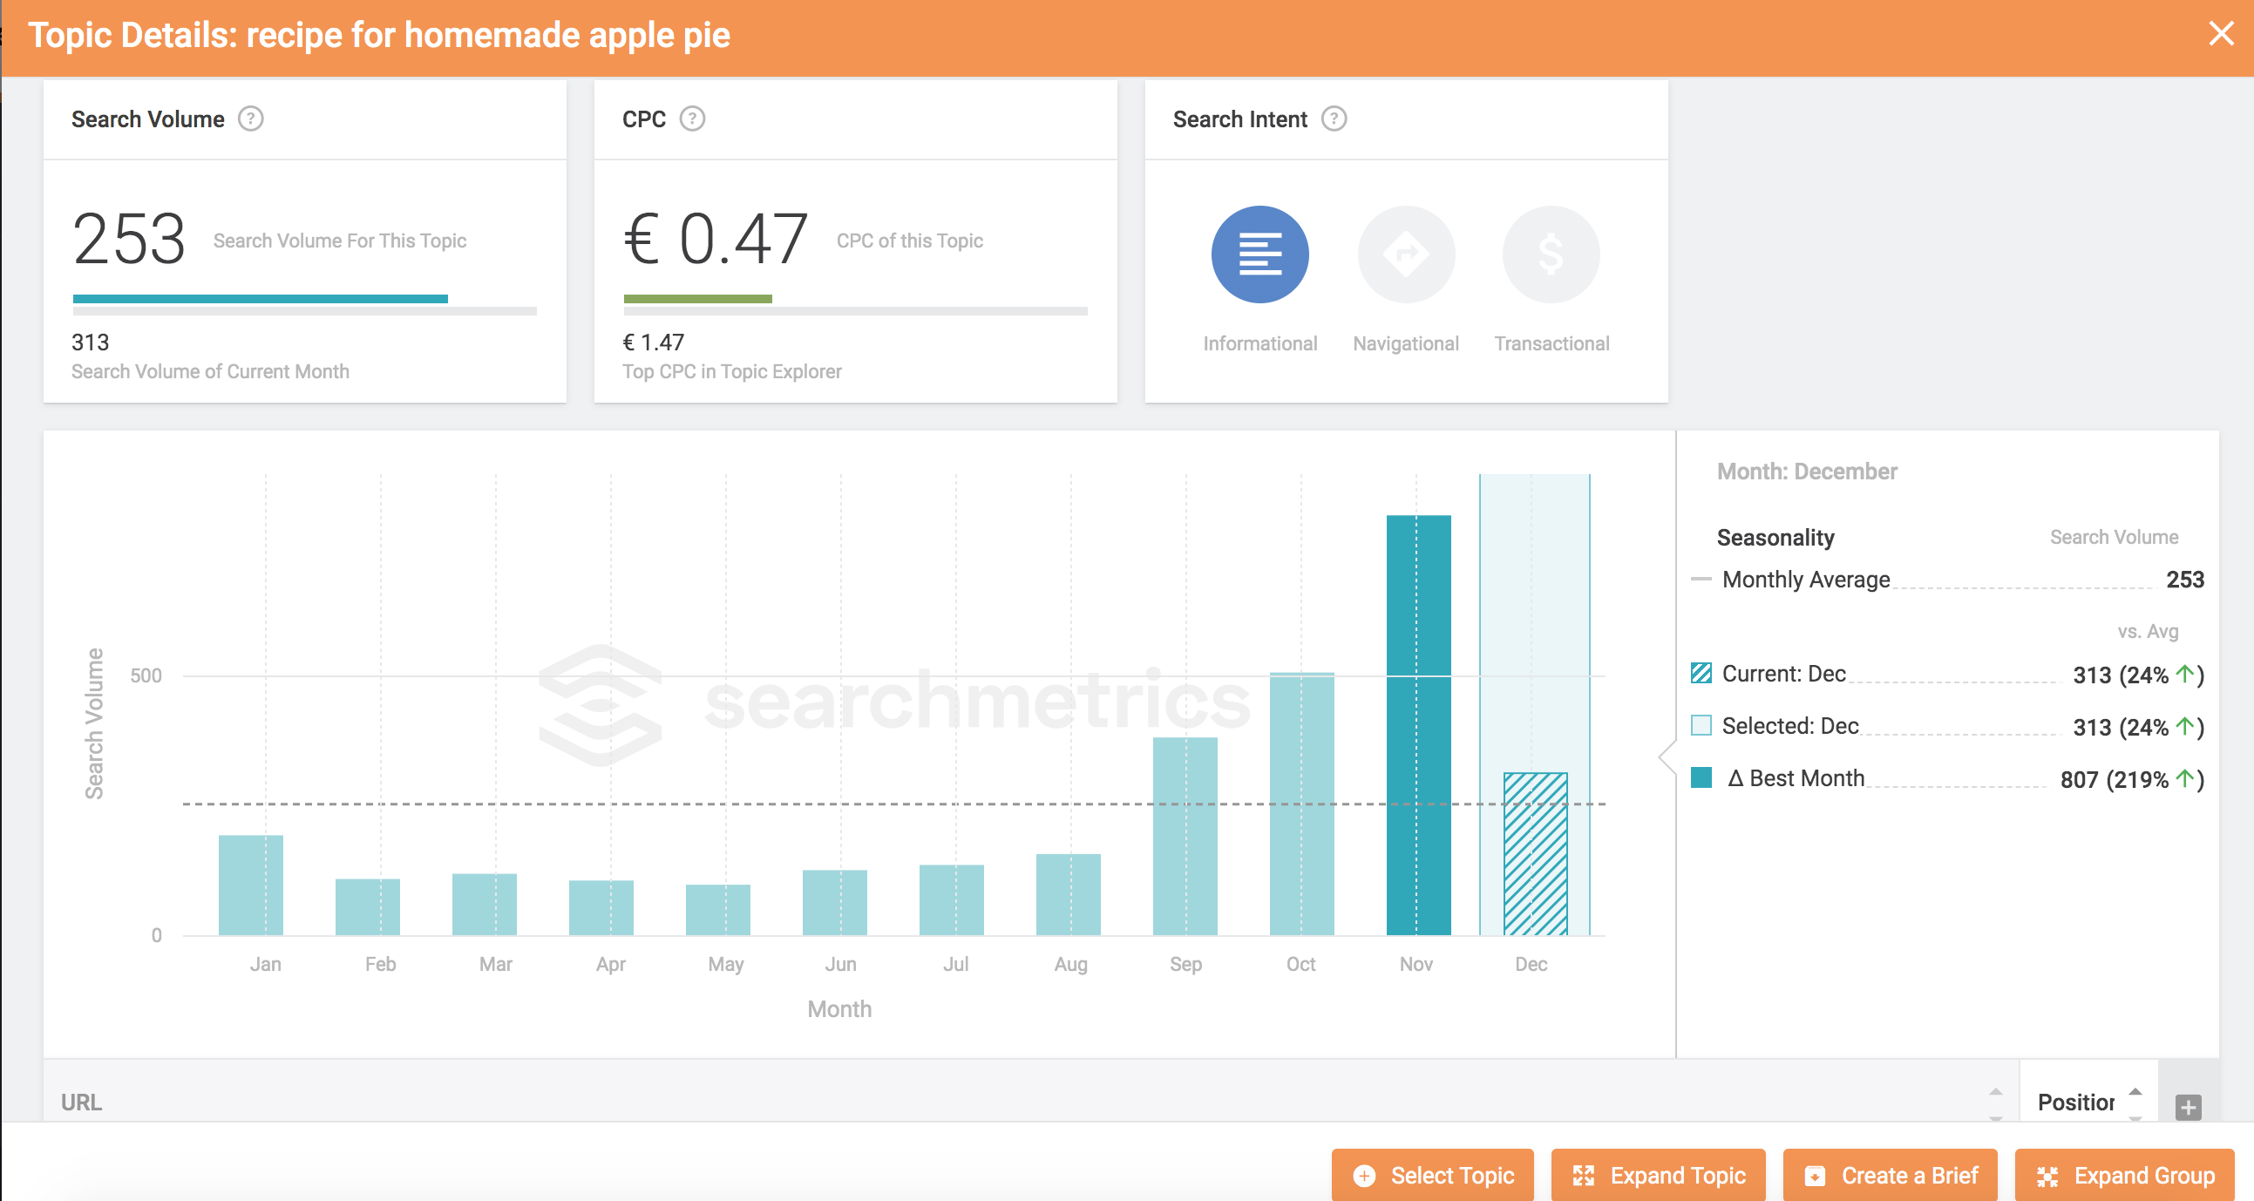Select the Transactional dollar intent icon
Image resolution: width=2254 pixels, height=1201 pixels.
click(x=1551, y=254)
